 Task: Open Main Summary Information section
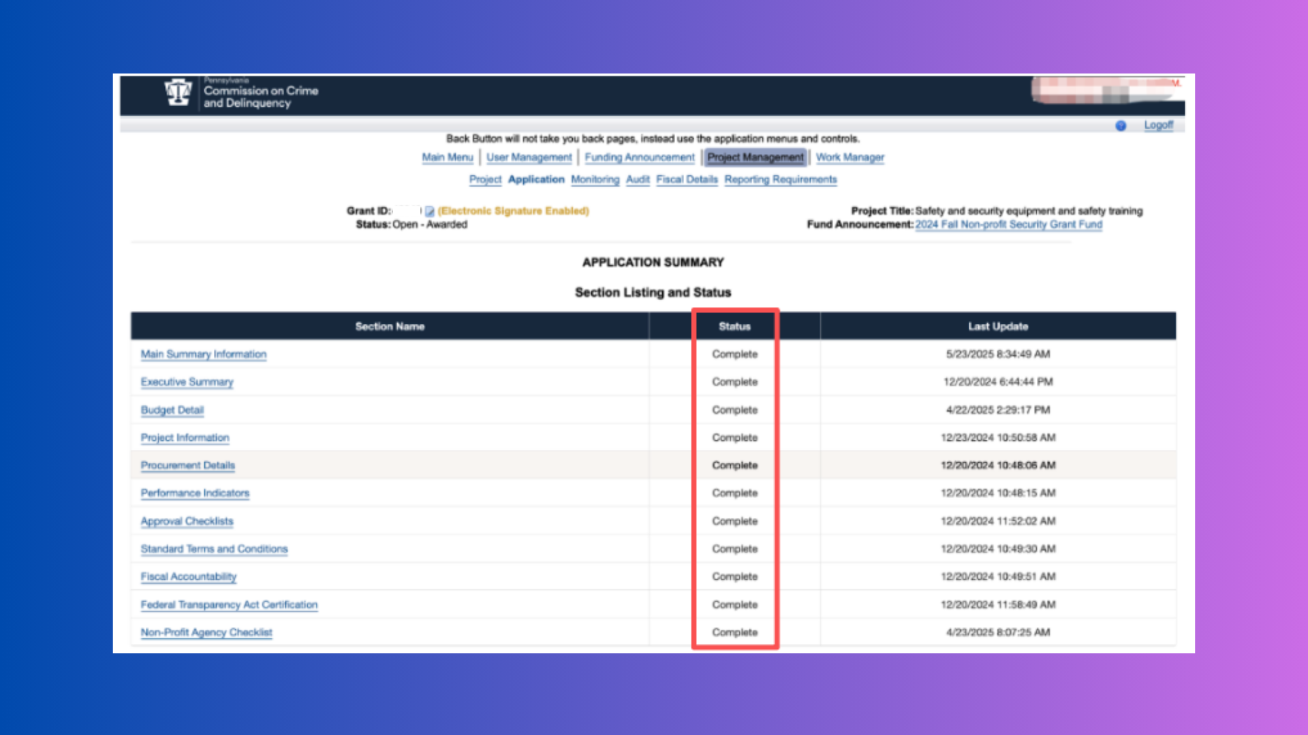[x=203, y=355]
